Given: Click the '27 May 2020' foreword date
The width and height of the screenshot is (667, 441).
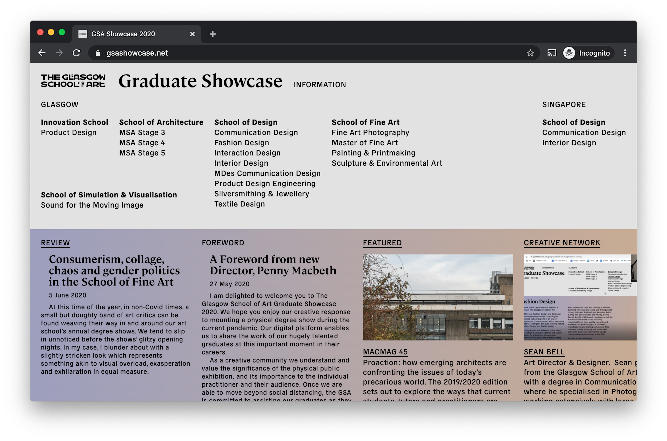Looking at the screenshot, I should (230, 284).
